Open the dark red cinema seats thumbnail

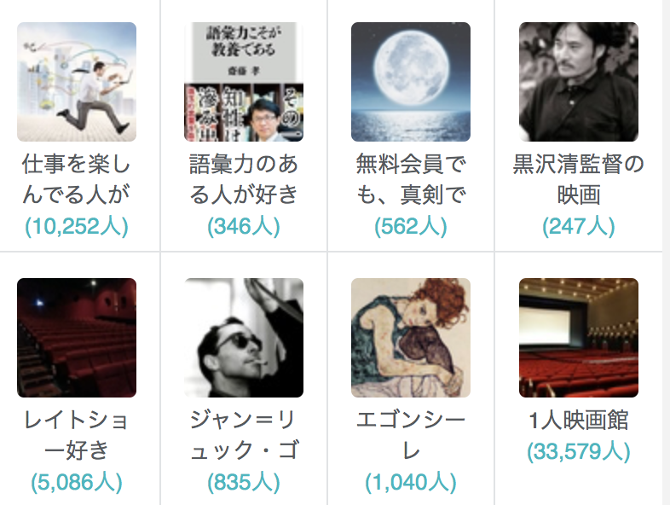[x=77, y=338]
